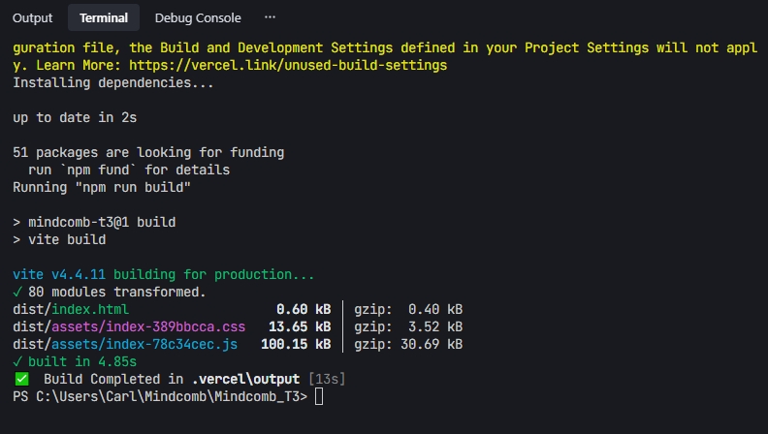Switch to the Output tab
This screenshot has width=768, height=434.
pyautogui.click(x=32, y=17)
